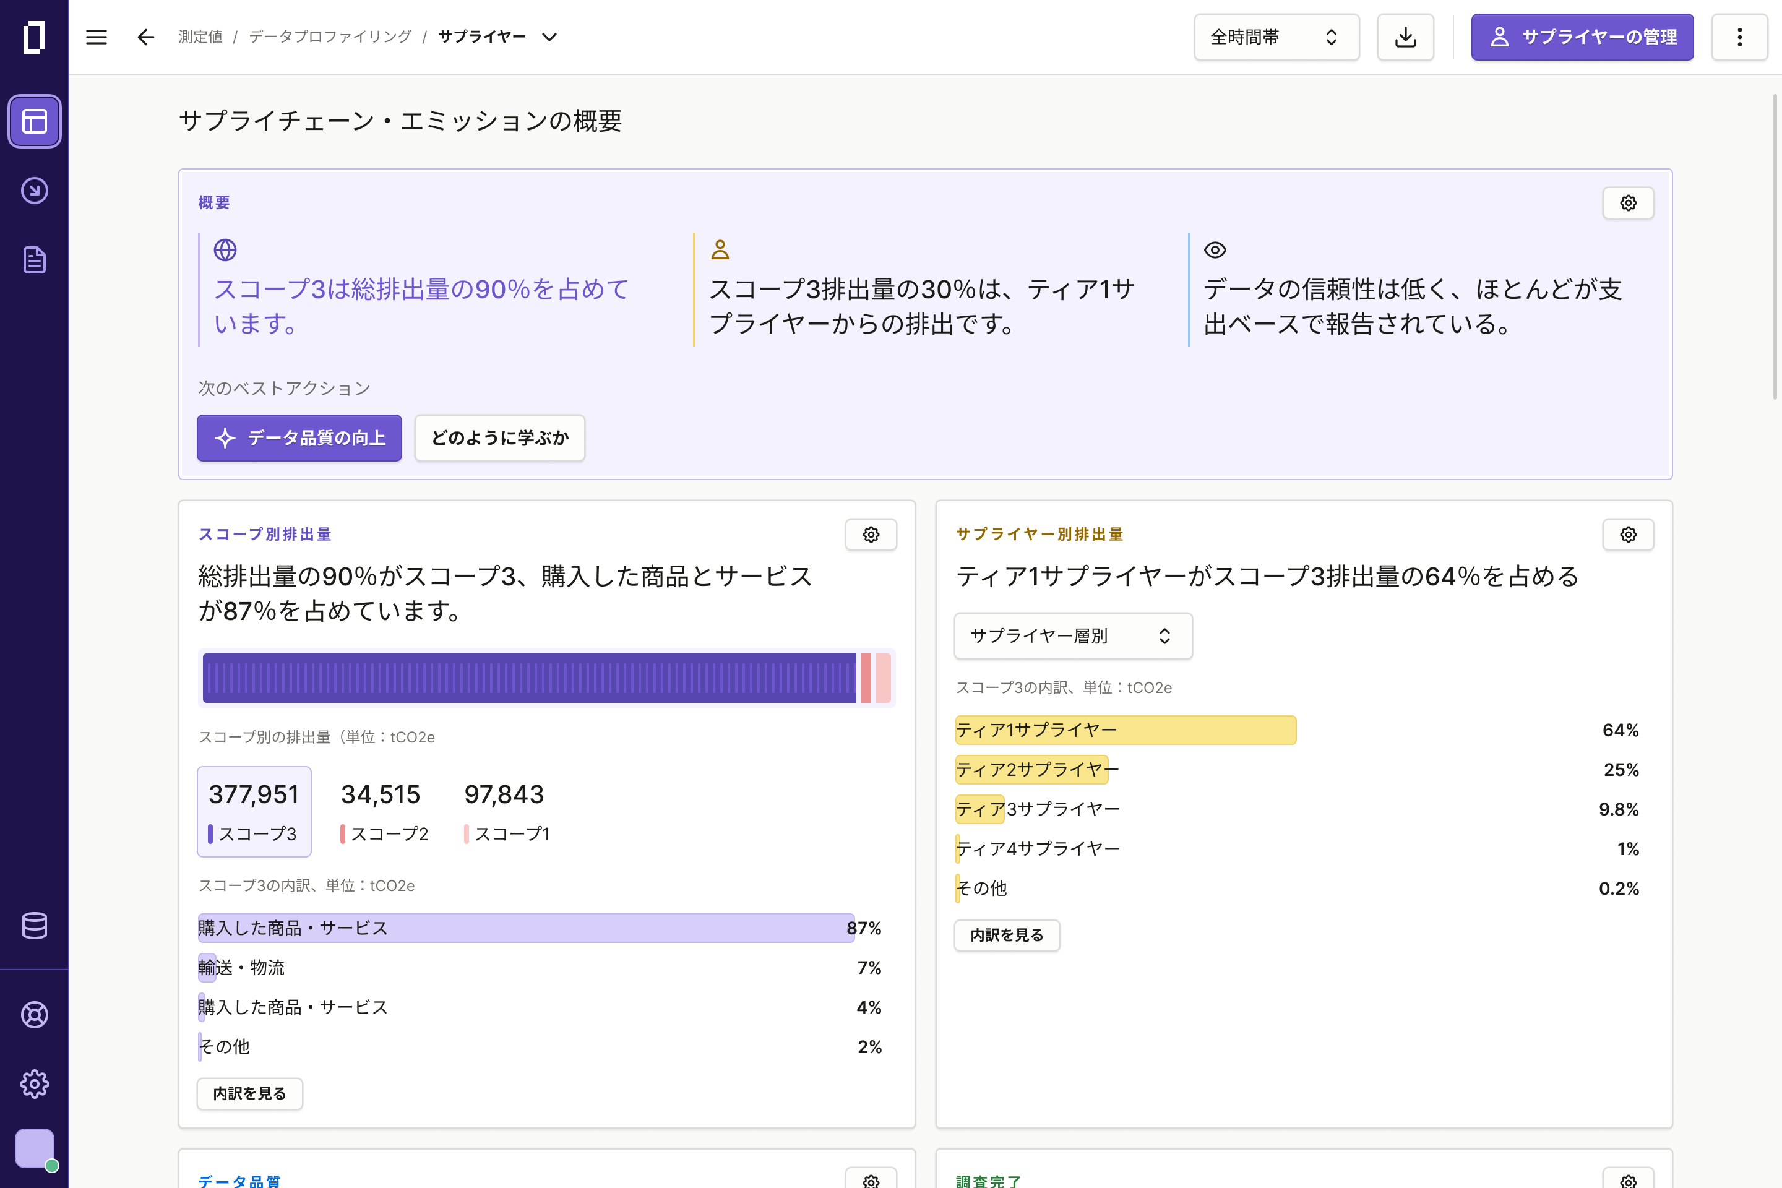
Task: Open the vertical three-dot more menu
Action: click(1739, 37)
